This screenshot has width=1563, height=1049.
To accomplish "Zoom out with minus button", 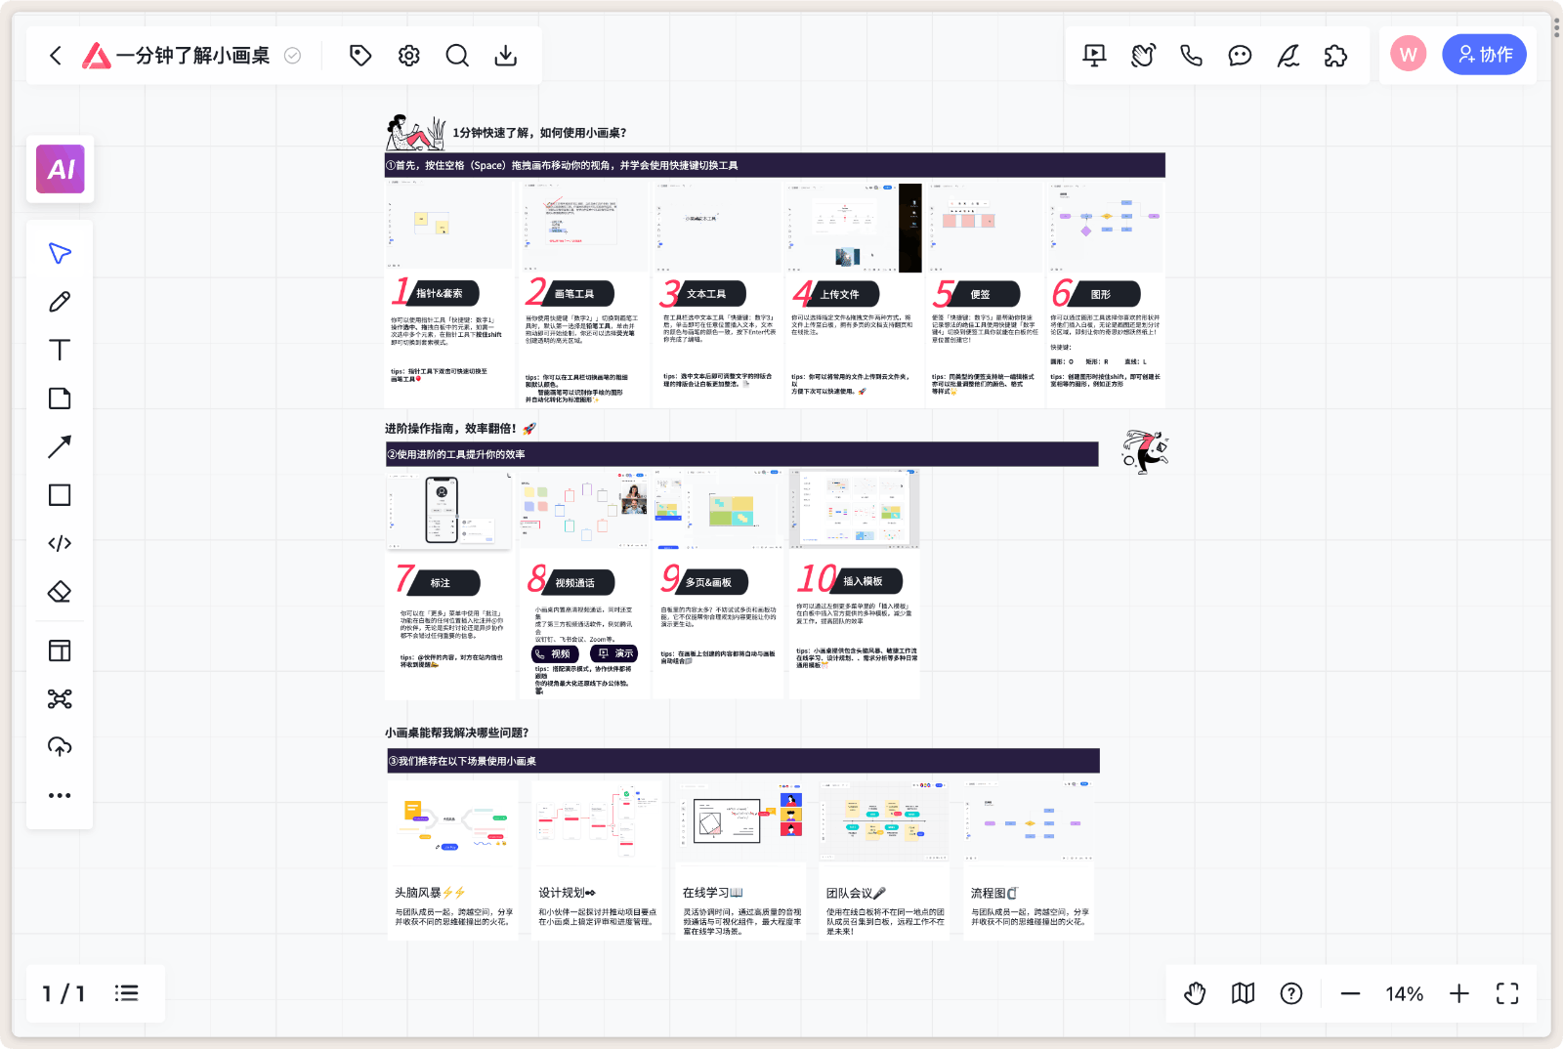I will (1350, 993).
